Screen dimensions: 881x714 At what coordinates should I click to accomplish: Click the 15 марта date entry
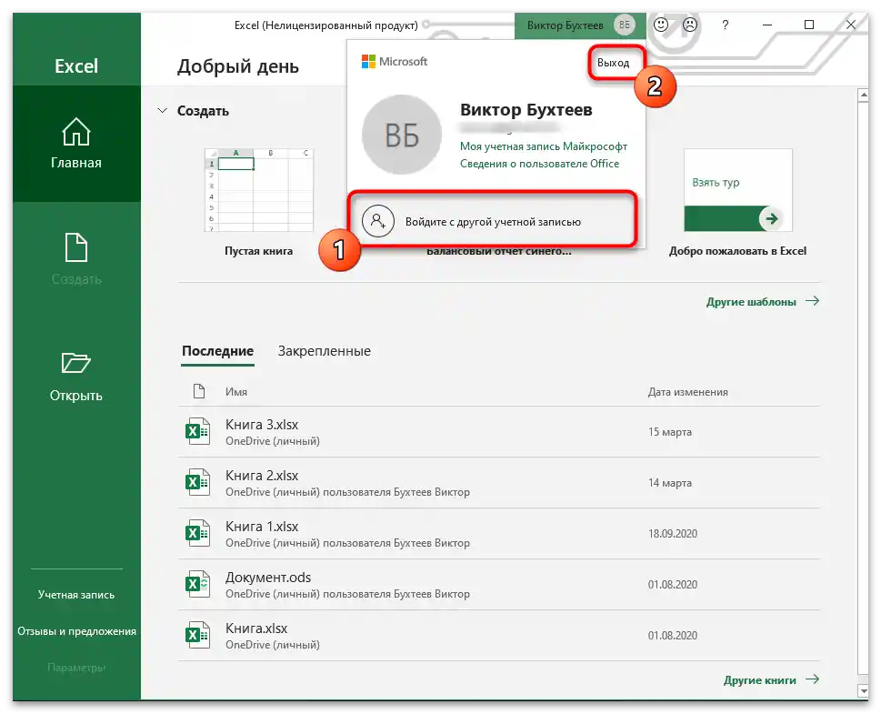[670, 432]
